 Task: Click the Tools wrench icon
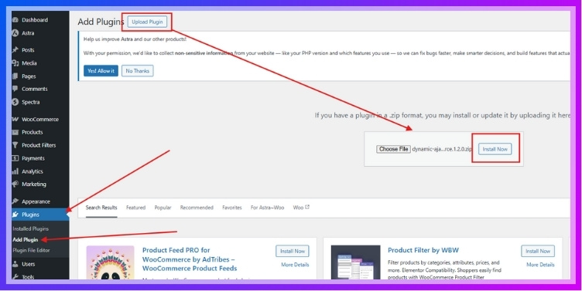[x=15, y=276]
